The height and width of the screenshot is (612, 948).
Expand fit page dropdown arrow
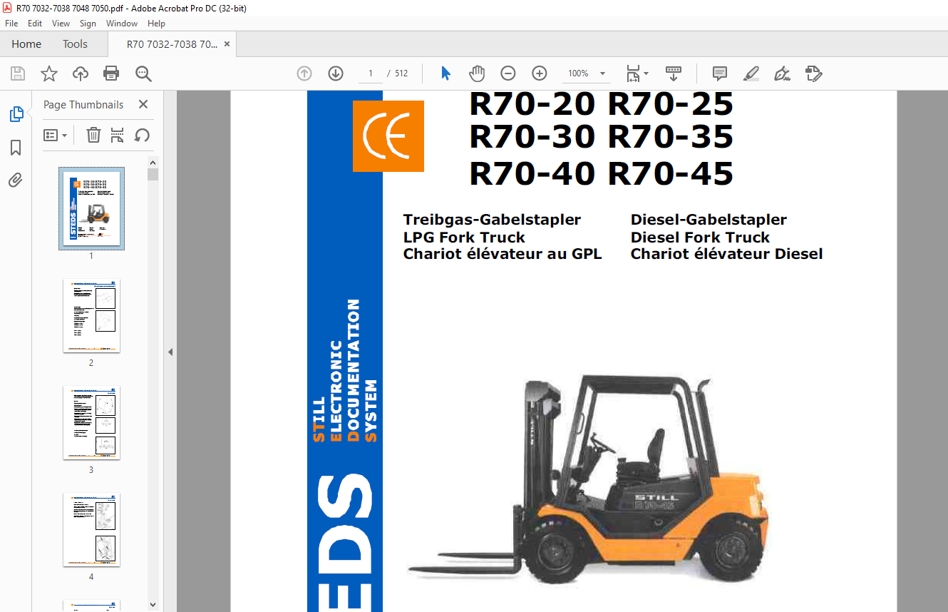pyautogui.click(x=646, y=73)
